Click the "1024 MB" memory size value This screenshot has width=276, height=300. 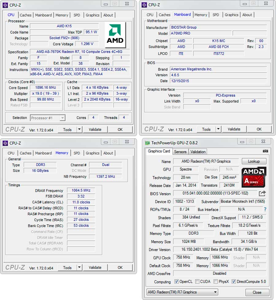click(189, 241)
